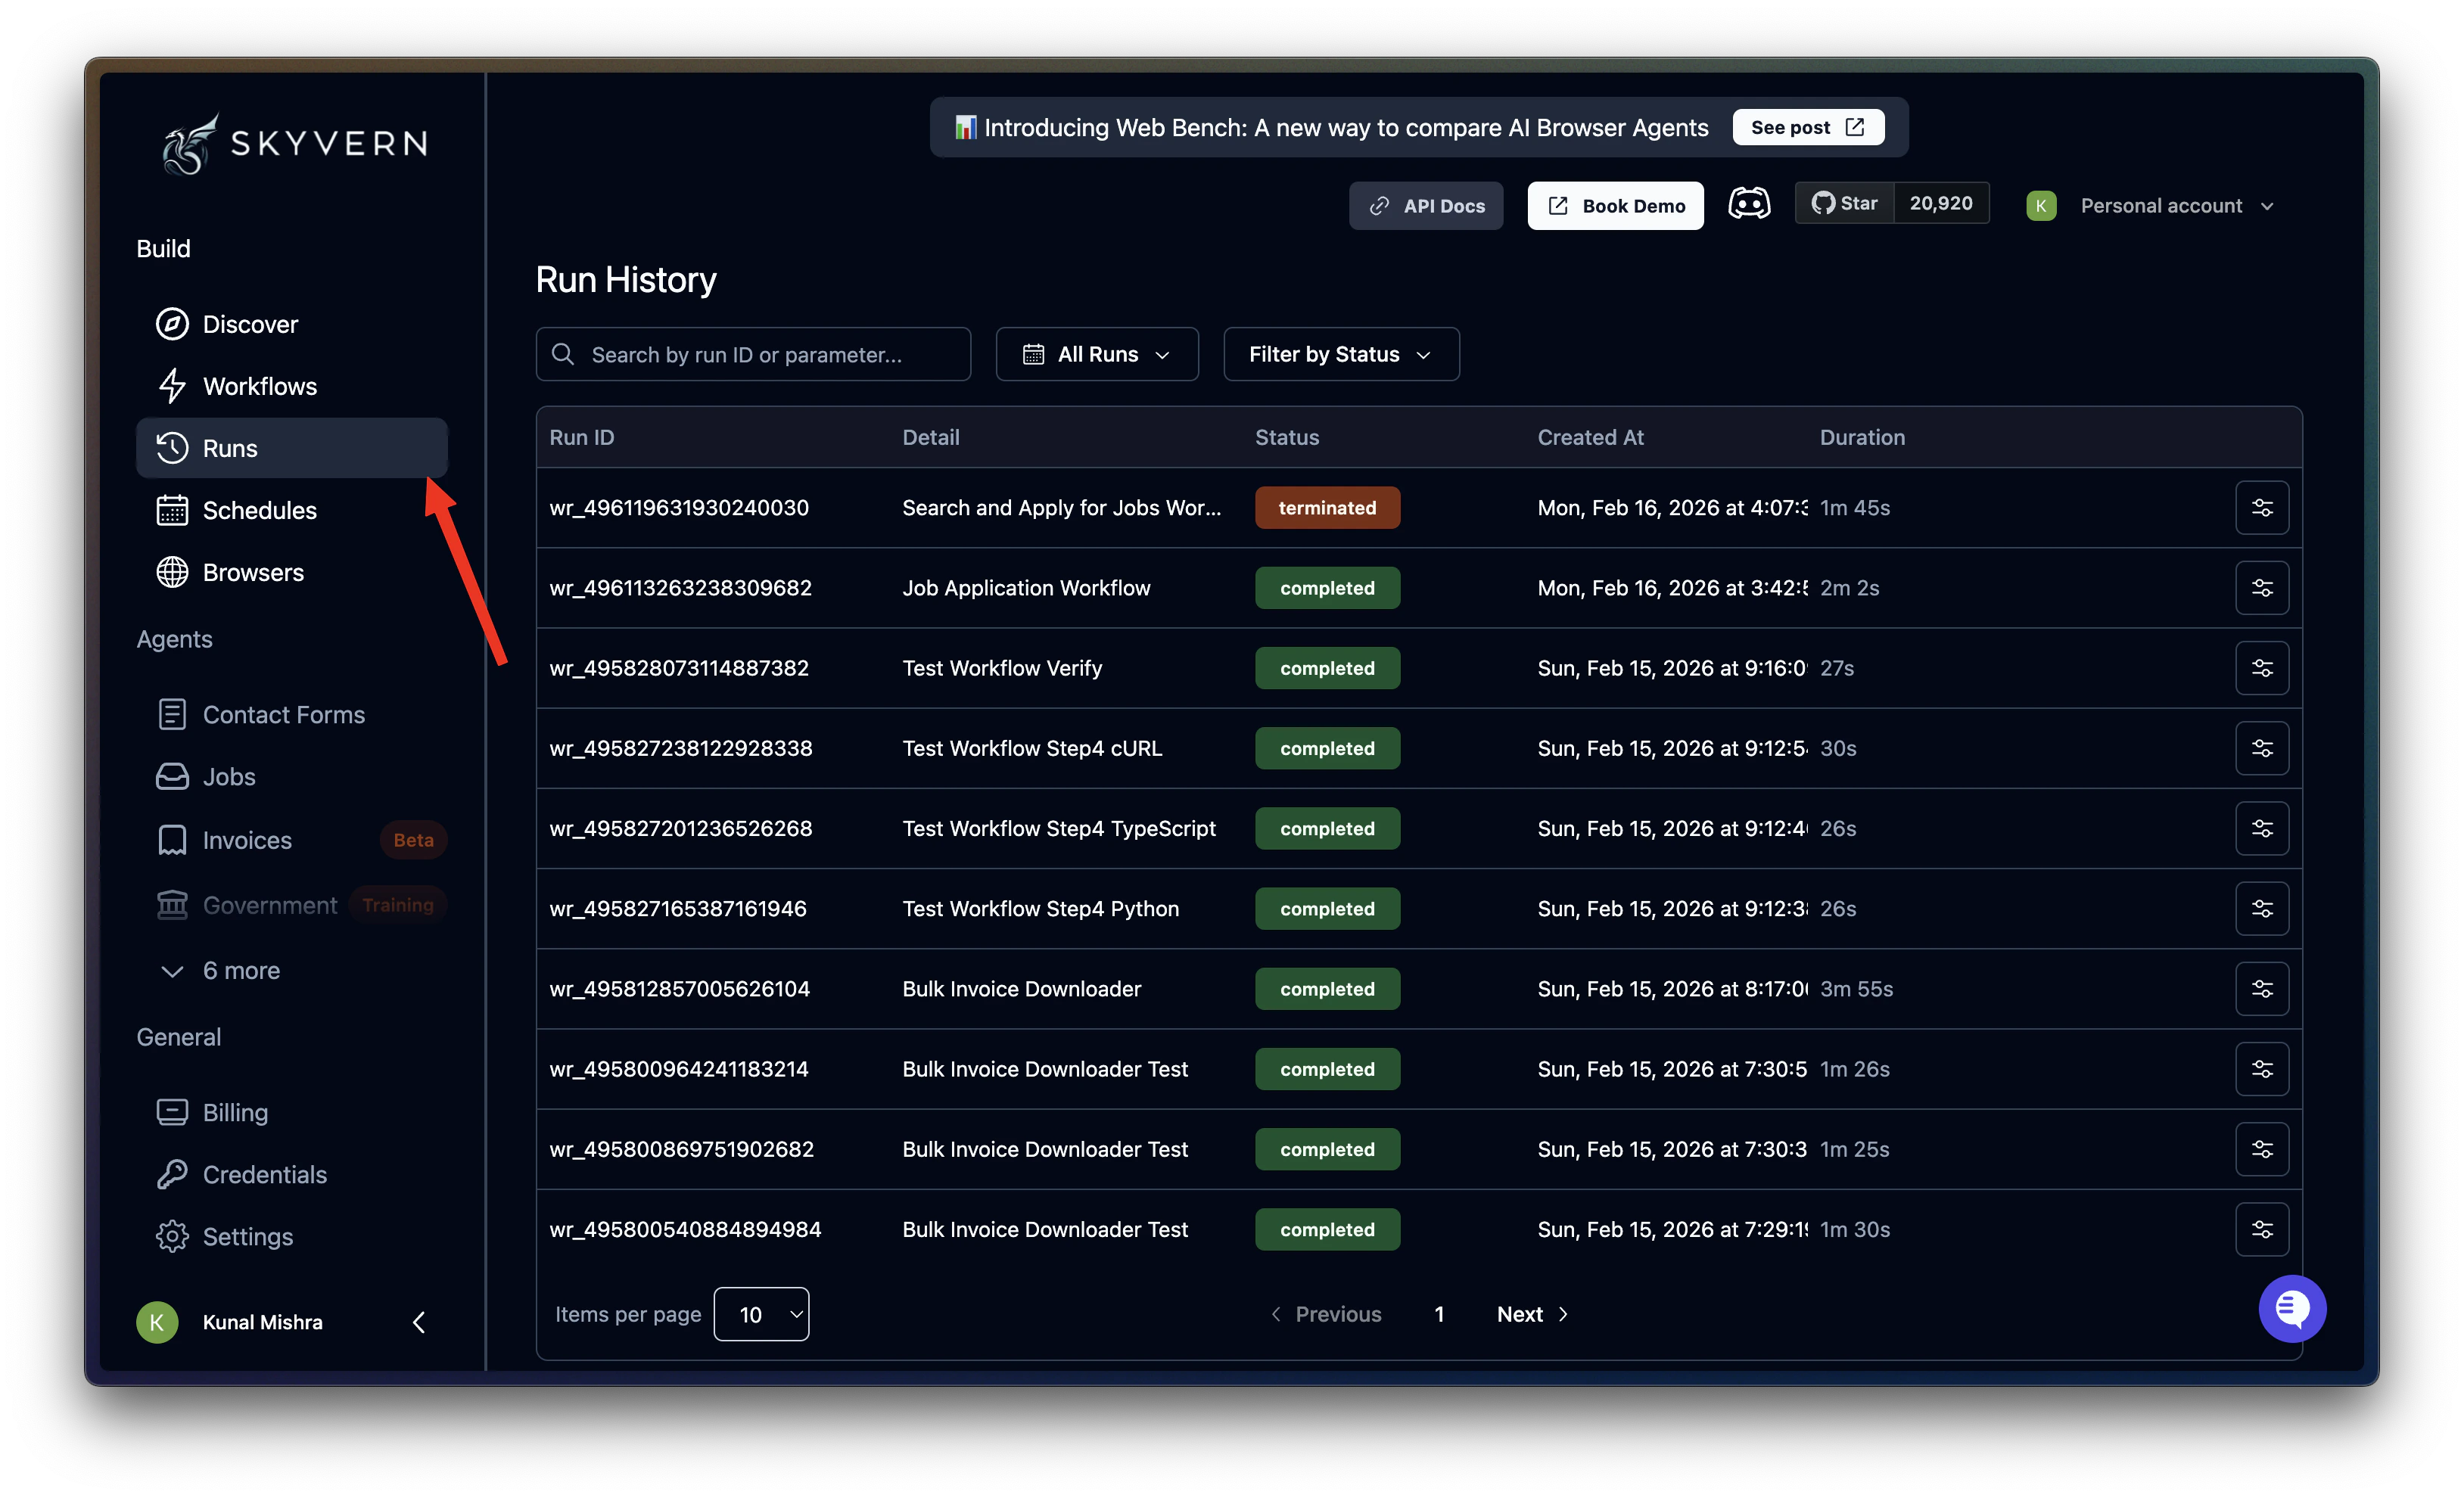The width and height of the screenshot is (2464, 1498).
Task: Expand the "6 more" sidebar items
Action: [241, 970]
